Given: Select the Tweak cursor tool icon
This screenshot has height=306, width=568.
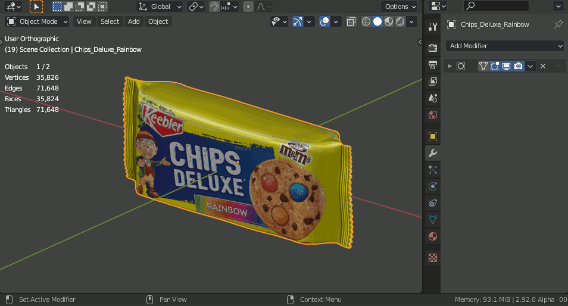Looking at the screenshot, I should 36,7.
